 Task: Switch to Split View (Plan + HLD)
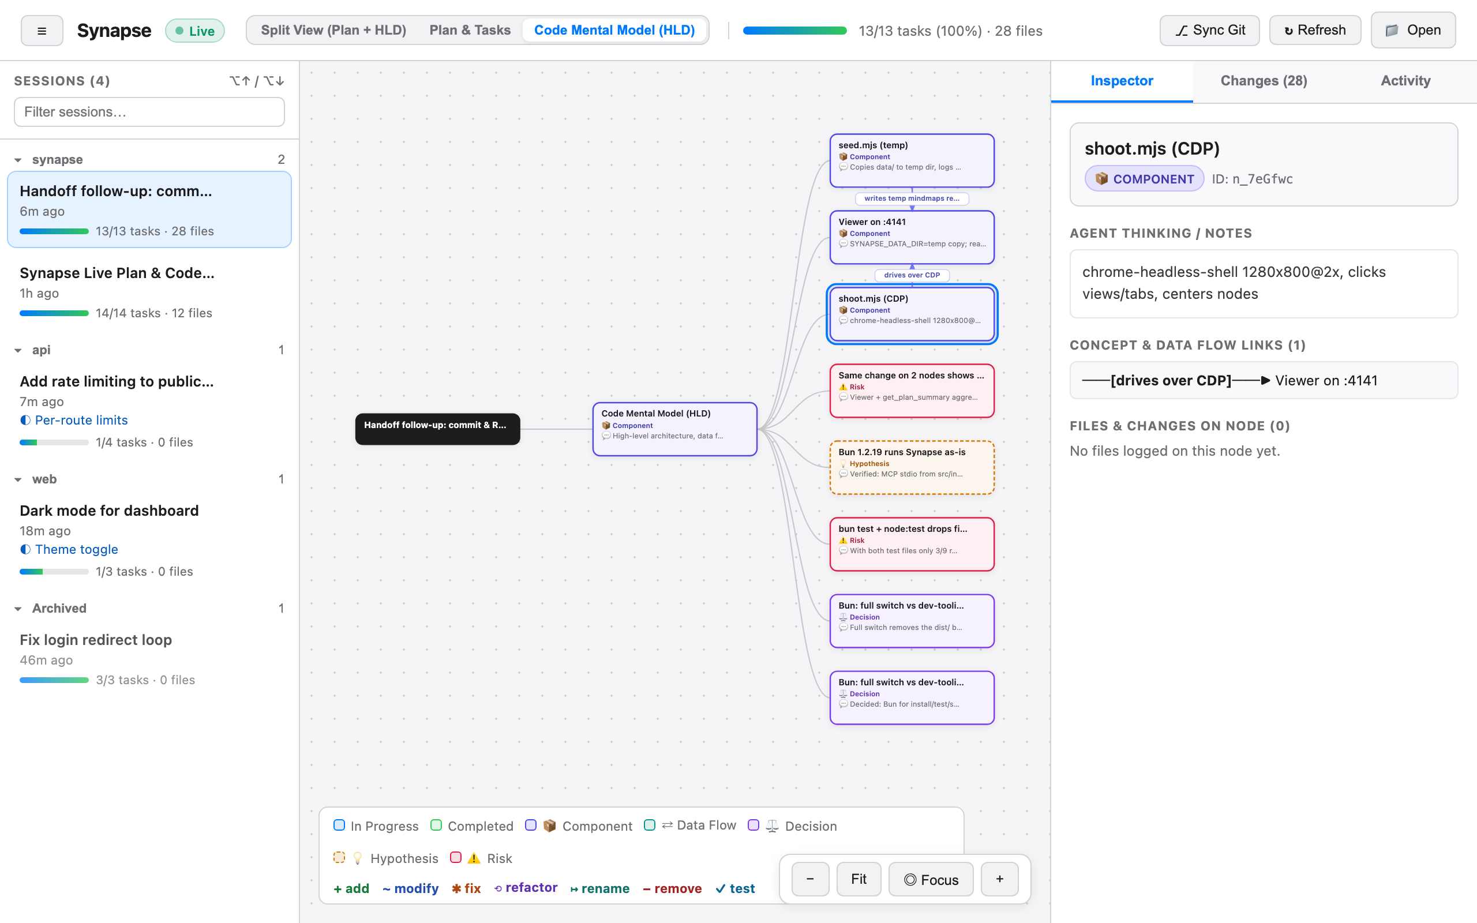[333, 30]
